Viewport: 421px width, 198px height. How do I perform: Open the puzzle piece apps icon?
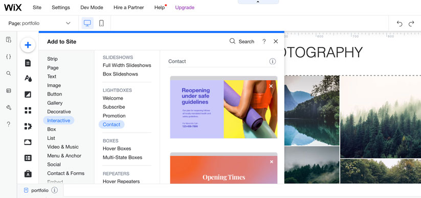[x=28, y=126]
